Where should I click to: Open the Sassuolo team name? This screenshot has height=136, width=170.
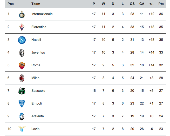[38, 90]
